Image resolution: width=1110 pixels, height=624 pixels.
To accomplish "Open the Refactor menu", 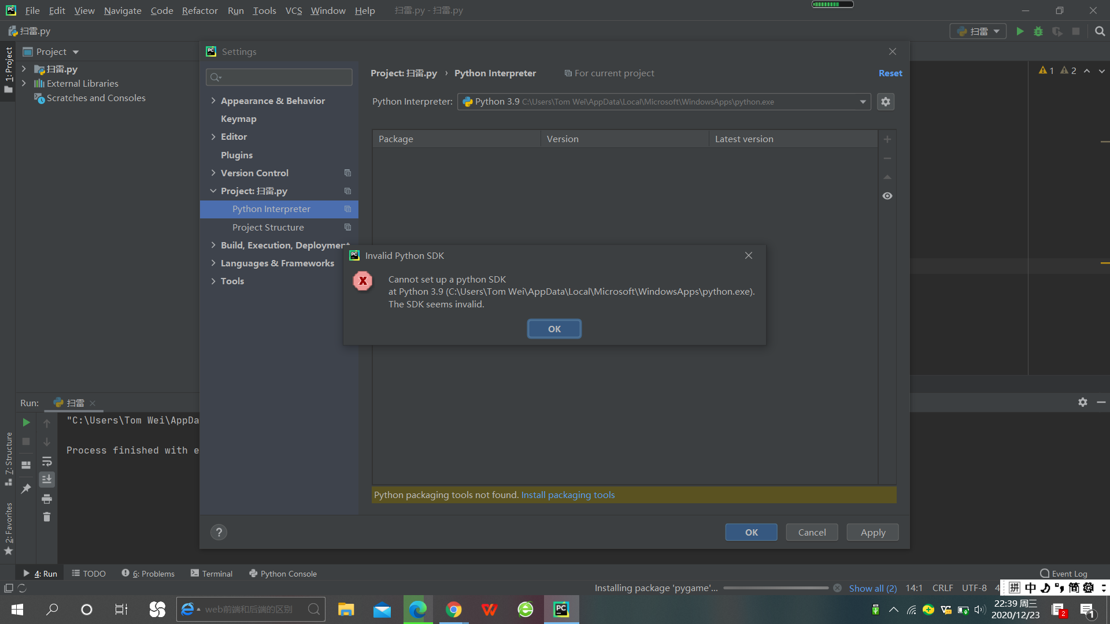I will tap(199, 10).
